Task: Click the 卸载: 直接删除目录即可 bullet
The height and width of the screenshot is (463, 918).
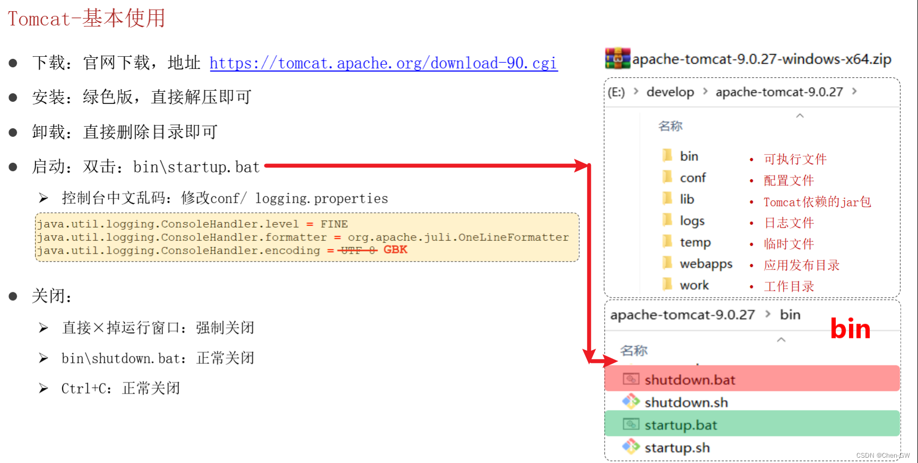Action: [125, 132]
